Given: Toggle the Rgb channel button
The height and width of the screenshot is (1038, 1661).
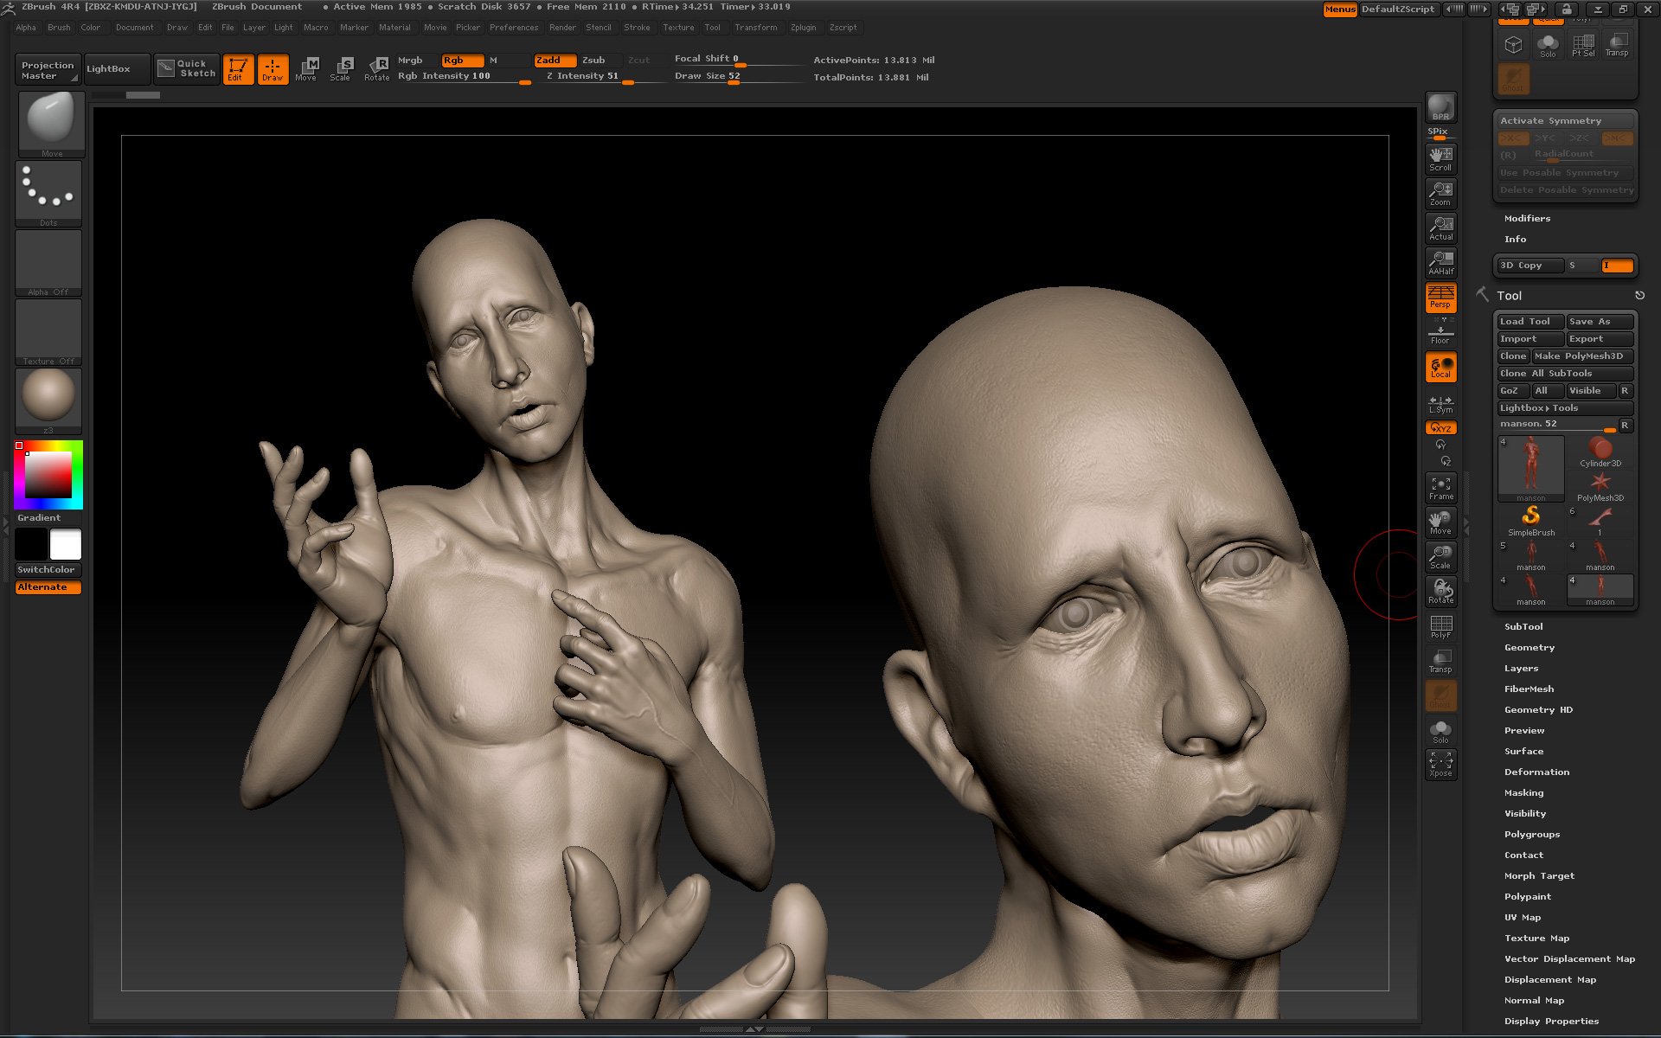Looking at the screenshot, I should click(x=462, y=61).
